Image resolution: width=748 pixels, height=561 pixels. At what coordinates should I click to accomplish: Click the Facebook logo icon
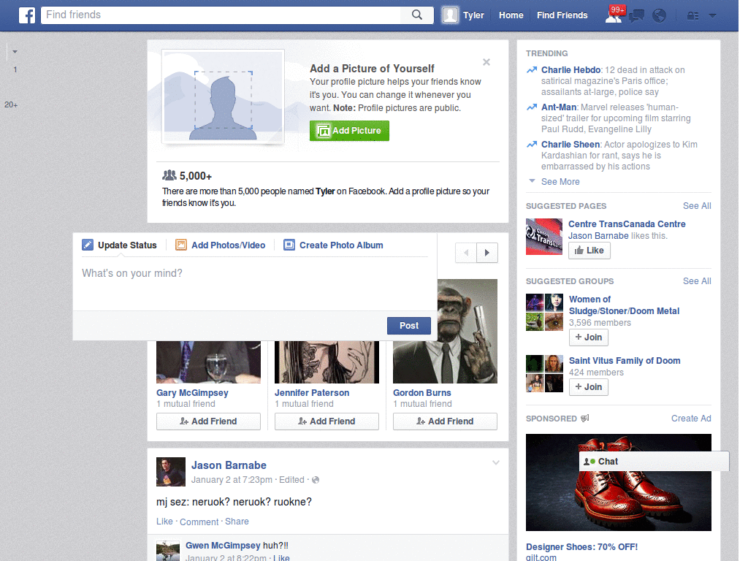(27, 15)
